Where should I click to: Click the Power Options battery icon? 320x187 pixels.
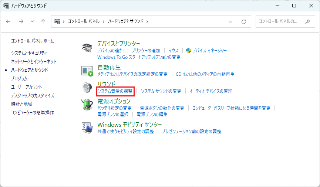pyautogui.click(x=87, y=105)
